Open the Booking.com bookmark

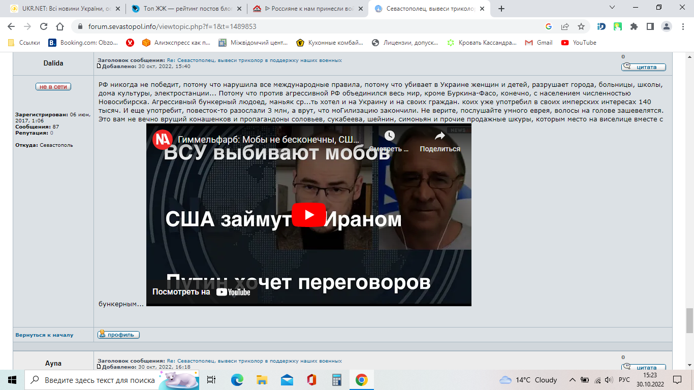click(83, 43)
